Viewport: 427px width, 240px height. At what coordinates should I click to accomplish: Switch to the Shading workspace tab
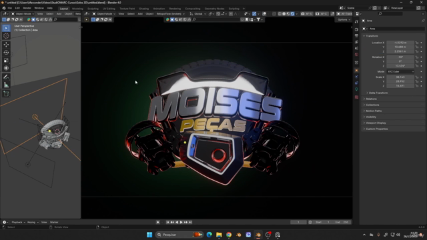pyautogui.click(x=144, y=9)
